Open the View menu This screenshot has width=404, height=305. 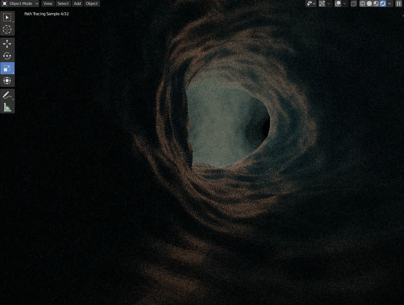pos(47,4)
